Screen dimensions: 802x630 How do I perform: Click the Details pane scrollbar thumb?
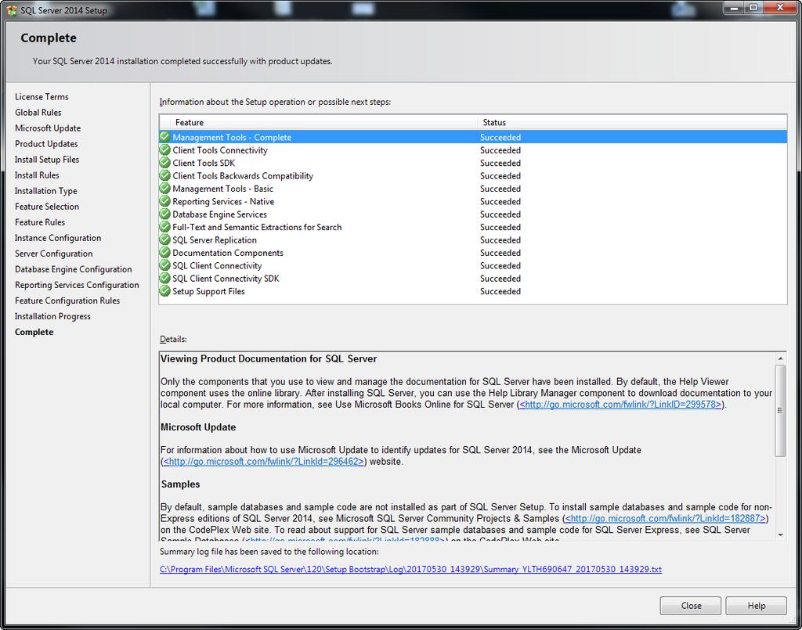pyautogui.click(x=781, y=410)
